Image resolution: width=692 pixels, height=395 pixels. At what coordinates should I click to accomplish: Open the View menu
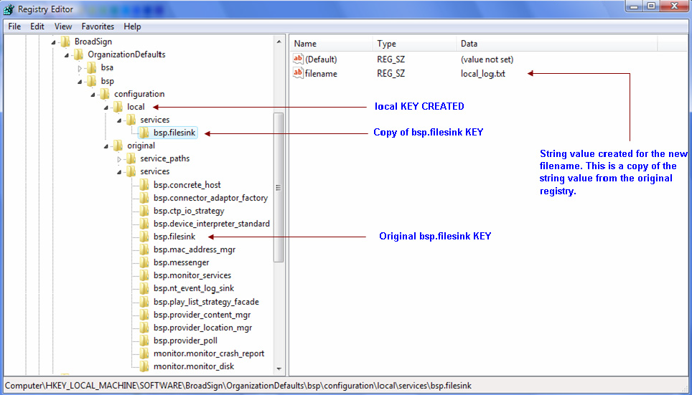click(63, 27)
